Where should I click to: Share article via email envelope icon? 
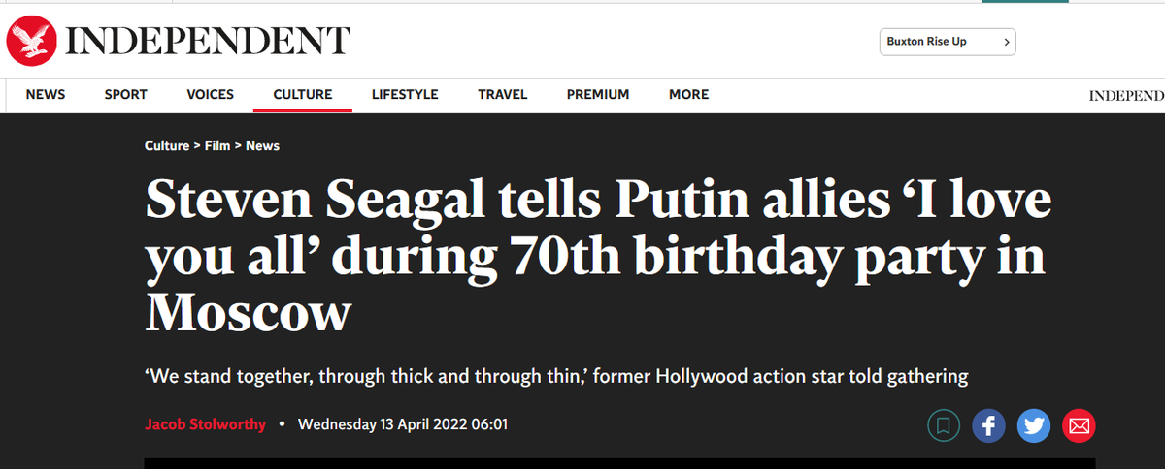tap(1079, 425)
